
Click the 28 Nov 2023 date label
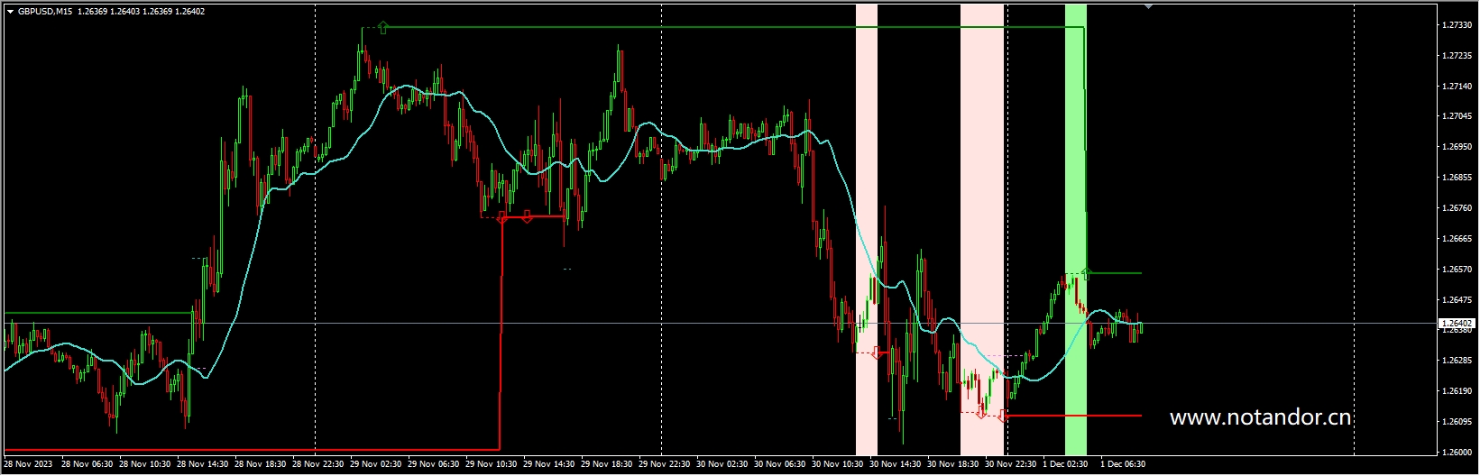(29, 464)
